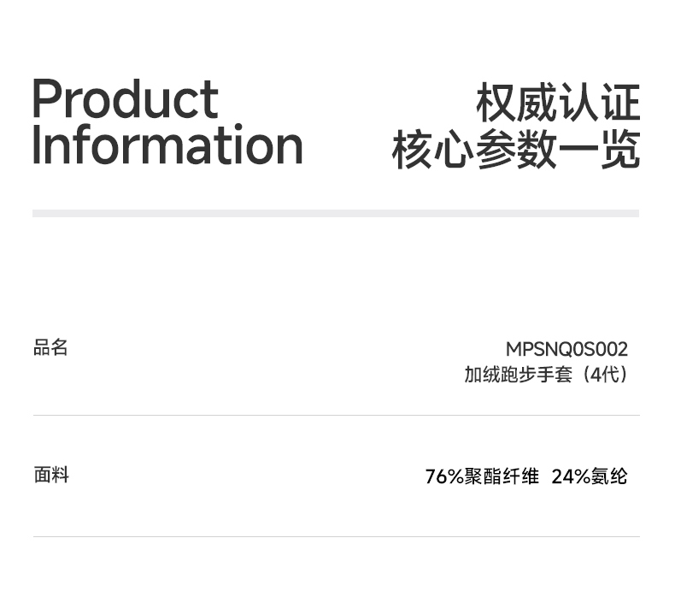Click the thin divider line below the 品名 row
The height and width of the screenshot is (603, 675).
tap(336, 416)
